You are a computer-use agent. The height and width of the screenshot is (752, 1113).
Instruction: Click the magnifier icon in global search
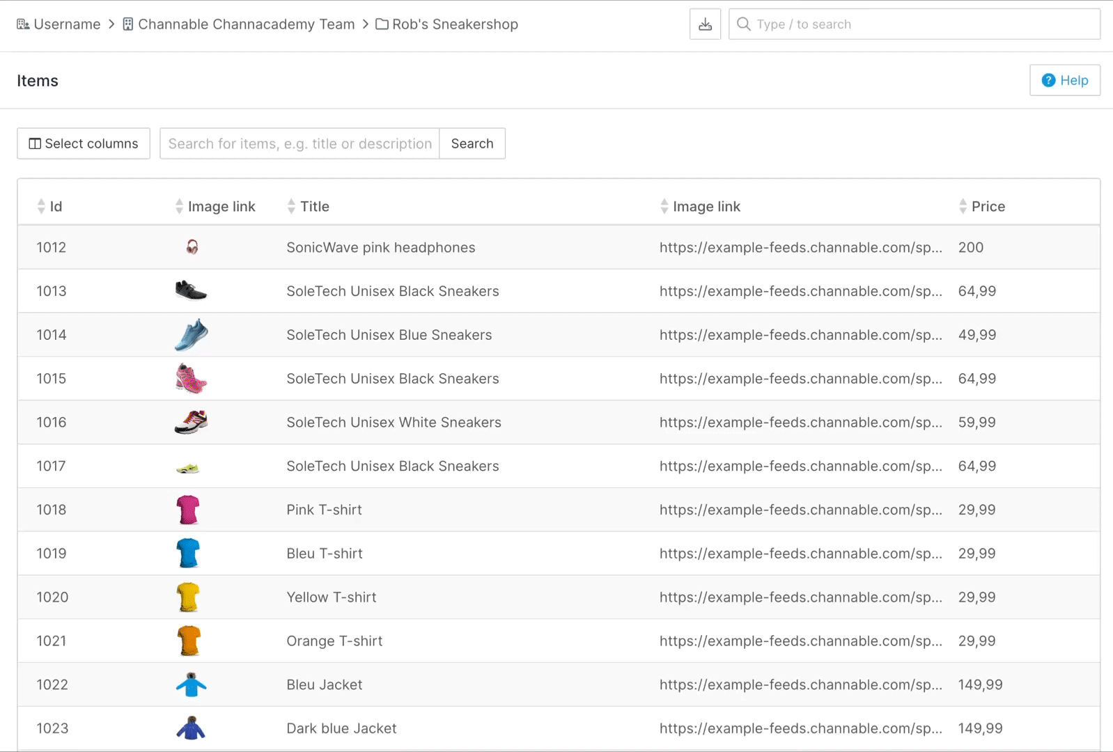click(744, 24)
